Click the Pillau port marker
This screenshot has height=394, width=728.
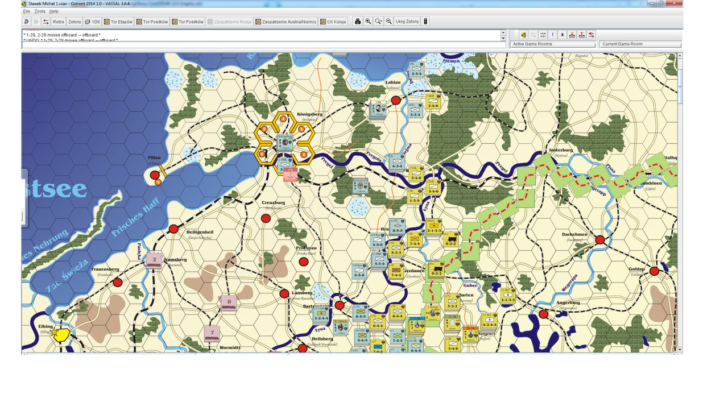pyautogui.click(x=155, y=176)
